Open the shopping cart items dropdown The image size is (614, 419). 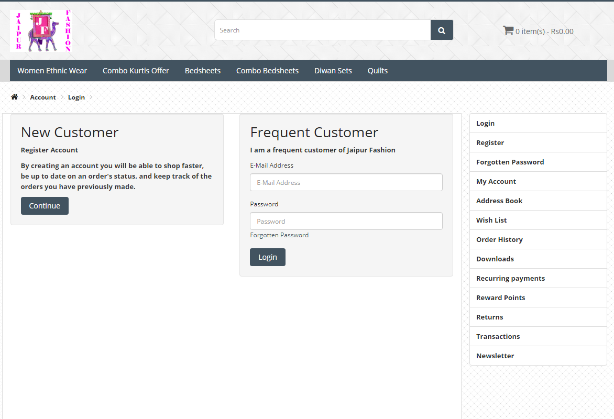coord(538,31)
